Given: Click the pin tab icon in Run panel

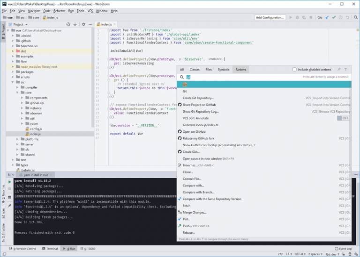Looking at the screenshot, I should pyautogui.click(x=10, y=206).
